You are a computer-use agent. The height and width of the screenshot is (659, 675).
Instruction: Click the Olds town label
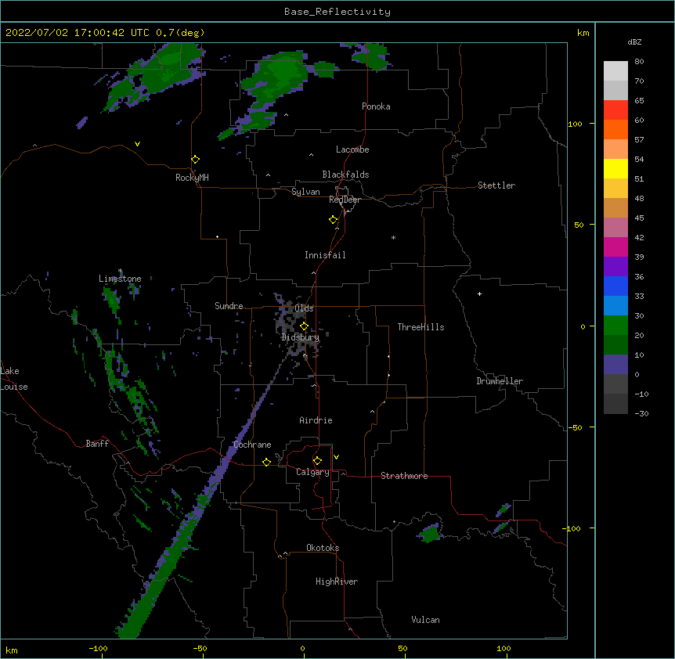pos(304,308)
